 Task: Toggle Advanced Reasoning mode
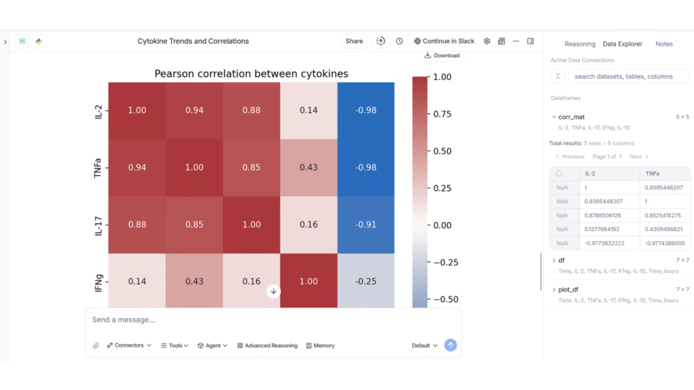point(267,346)
